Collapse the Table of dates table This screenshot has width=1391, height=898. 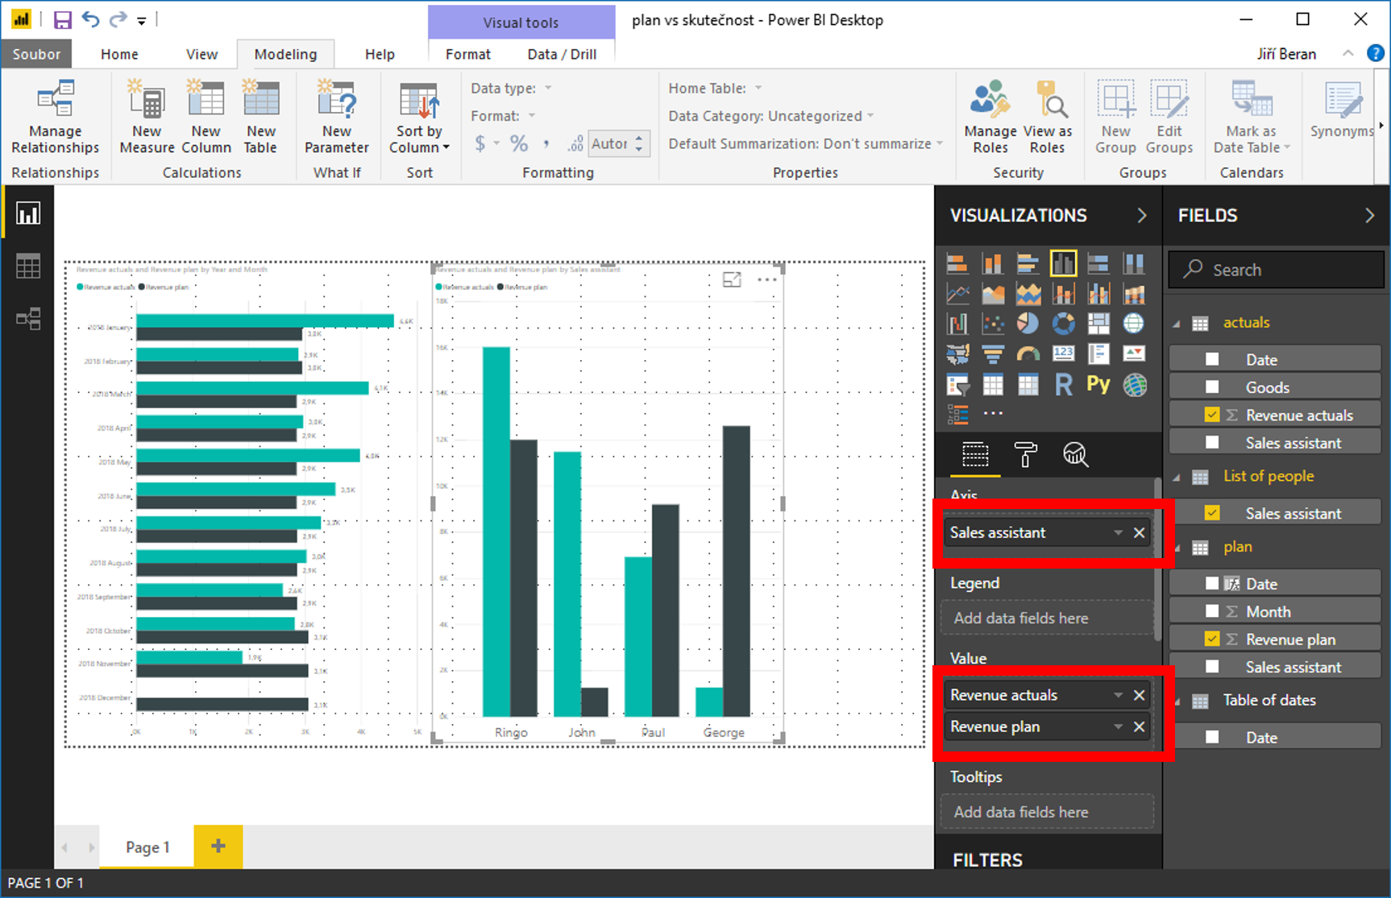(1177, 701)
